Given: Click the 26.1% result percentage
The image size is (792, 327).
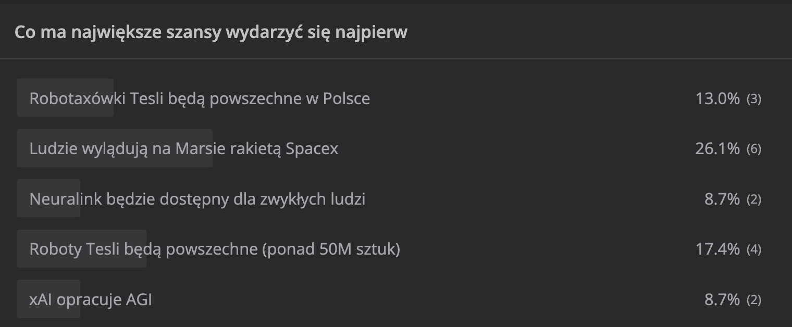Looking at the screenshot, I should [x=717, y=149].
